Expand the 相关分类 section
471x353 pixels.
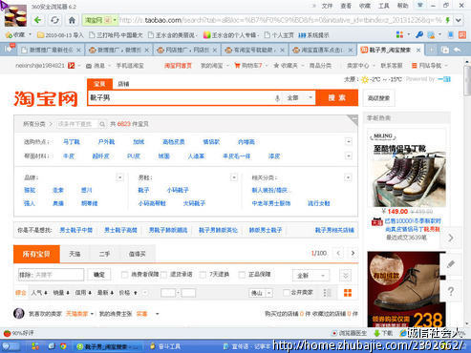(x=348, y=177)
